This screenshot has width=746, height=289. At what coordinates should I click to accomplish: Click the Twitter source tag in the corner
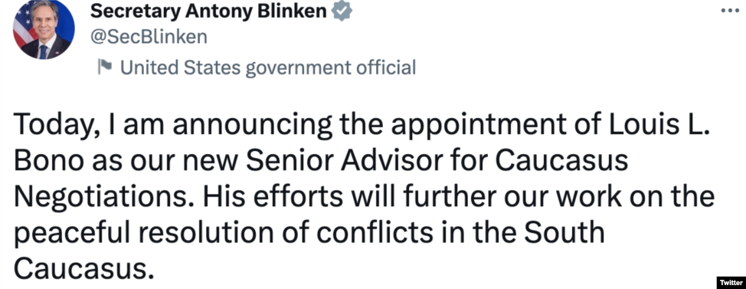coord(731,283)
